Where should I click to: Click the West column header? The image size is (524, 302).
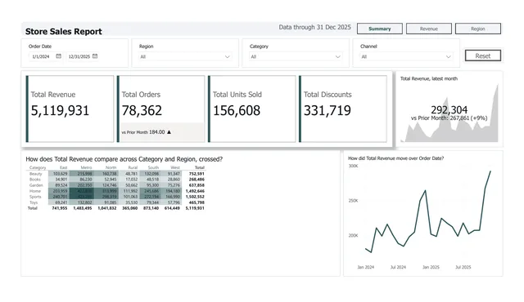[175, 167]
